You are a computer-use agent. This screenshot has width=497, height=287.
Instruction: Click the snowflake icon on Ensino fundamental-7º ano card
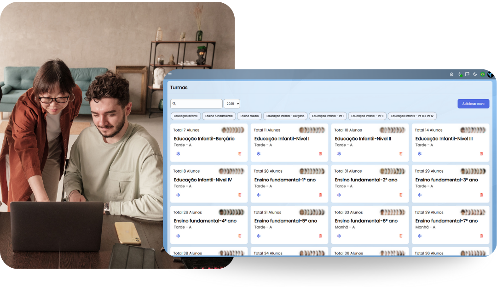click(x=419, y=236)
